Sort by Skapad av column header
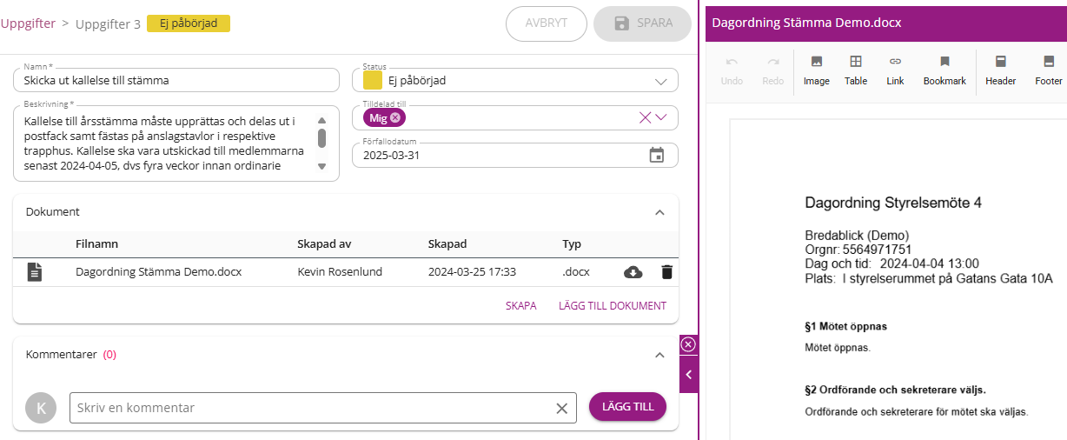This screenshot has height=440, width=1067. click(324, 244)
